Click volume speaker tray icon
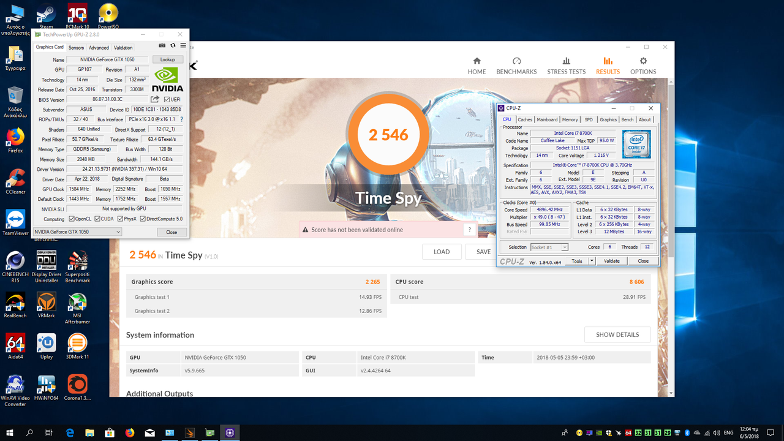This screenshot has height=441, width=784. [715, 432]
